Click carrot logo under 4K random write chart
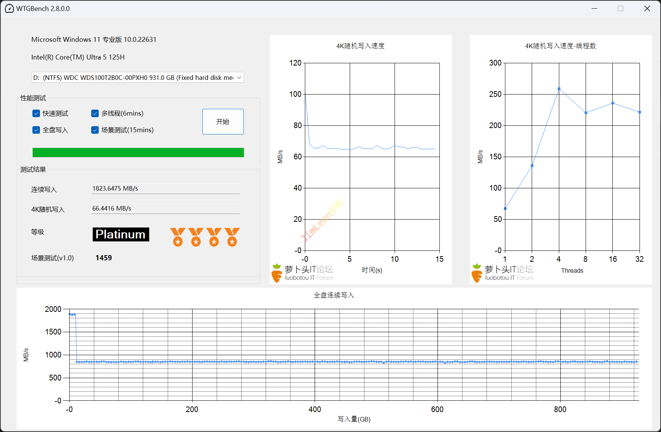The width and height of the screenshot is (661, 432). point(277,273)
